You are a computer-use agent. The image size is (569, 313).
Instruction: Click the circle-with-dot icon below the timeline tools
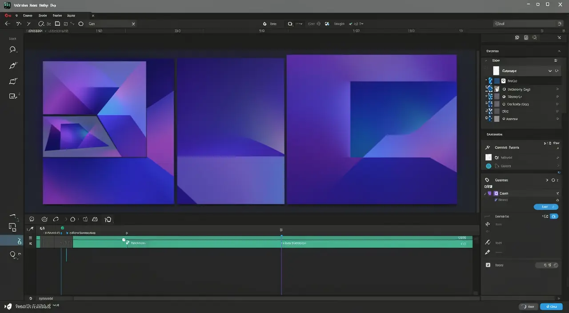pos(13,255)
